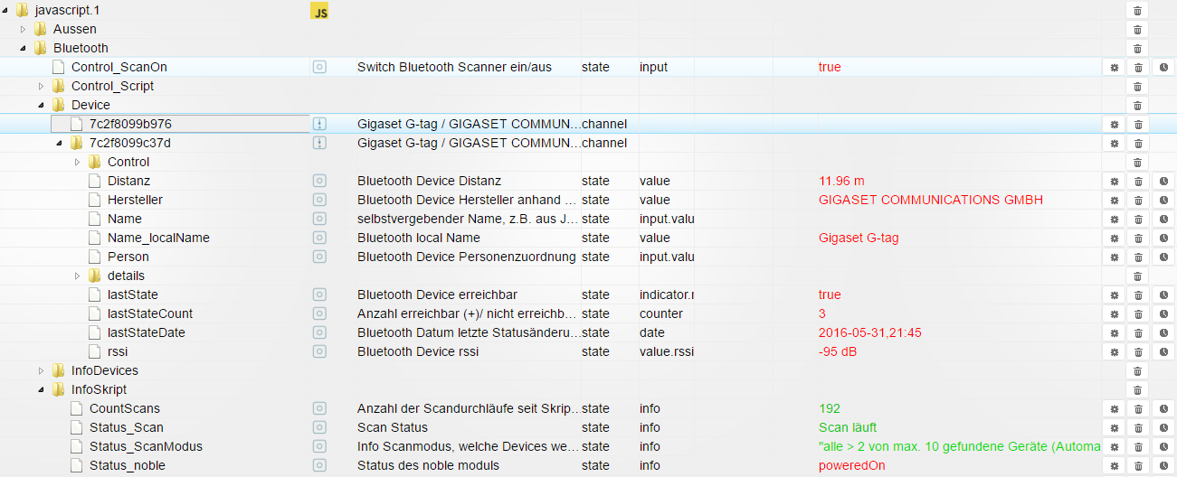1177x477 pixels.
Task: Delete the javascript.1 root folder
Action: point(1139,10)
